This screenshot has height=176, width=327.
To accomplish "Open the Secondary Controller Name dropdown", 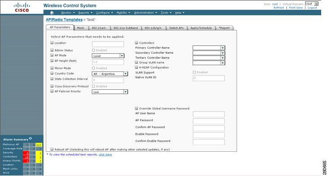I will (209, 53).
